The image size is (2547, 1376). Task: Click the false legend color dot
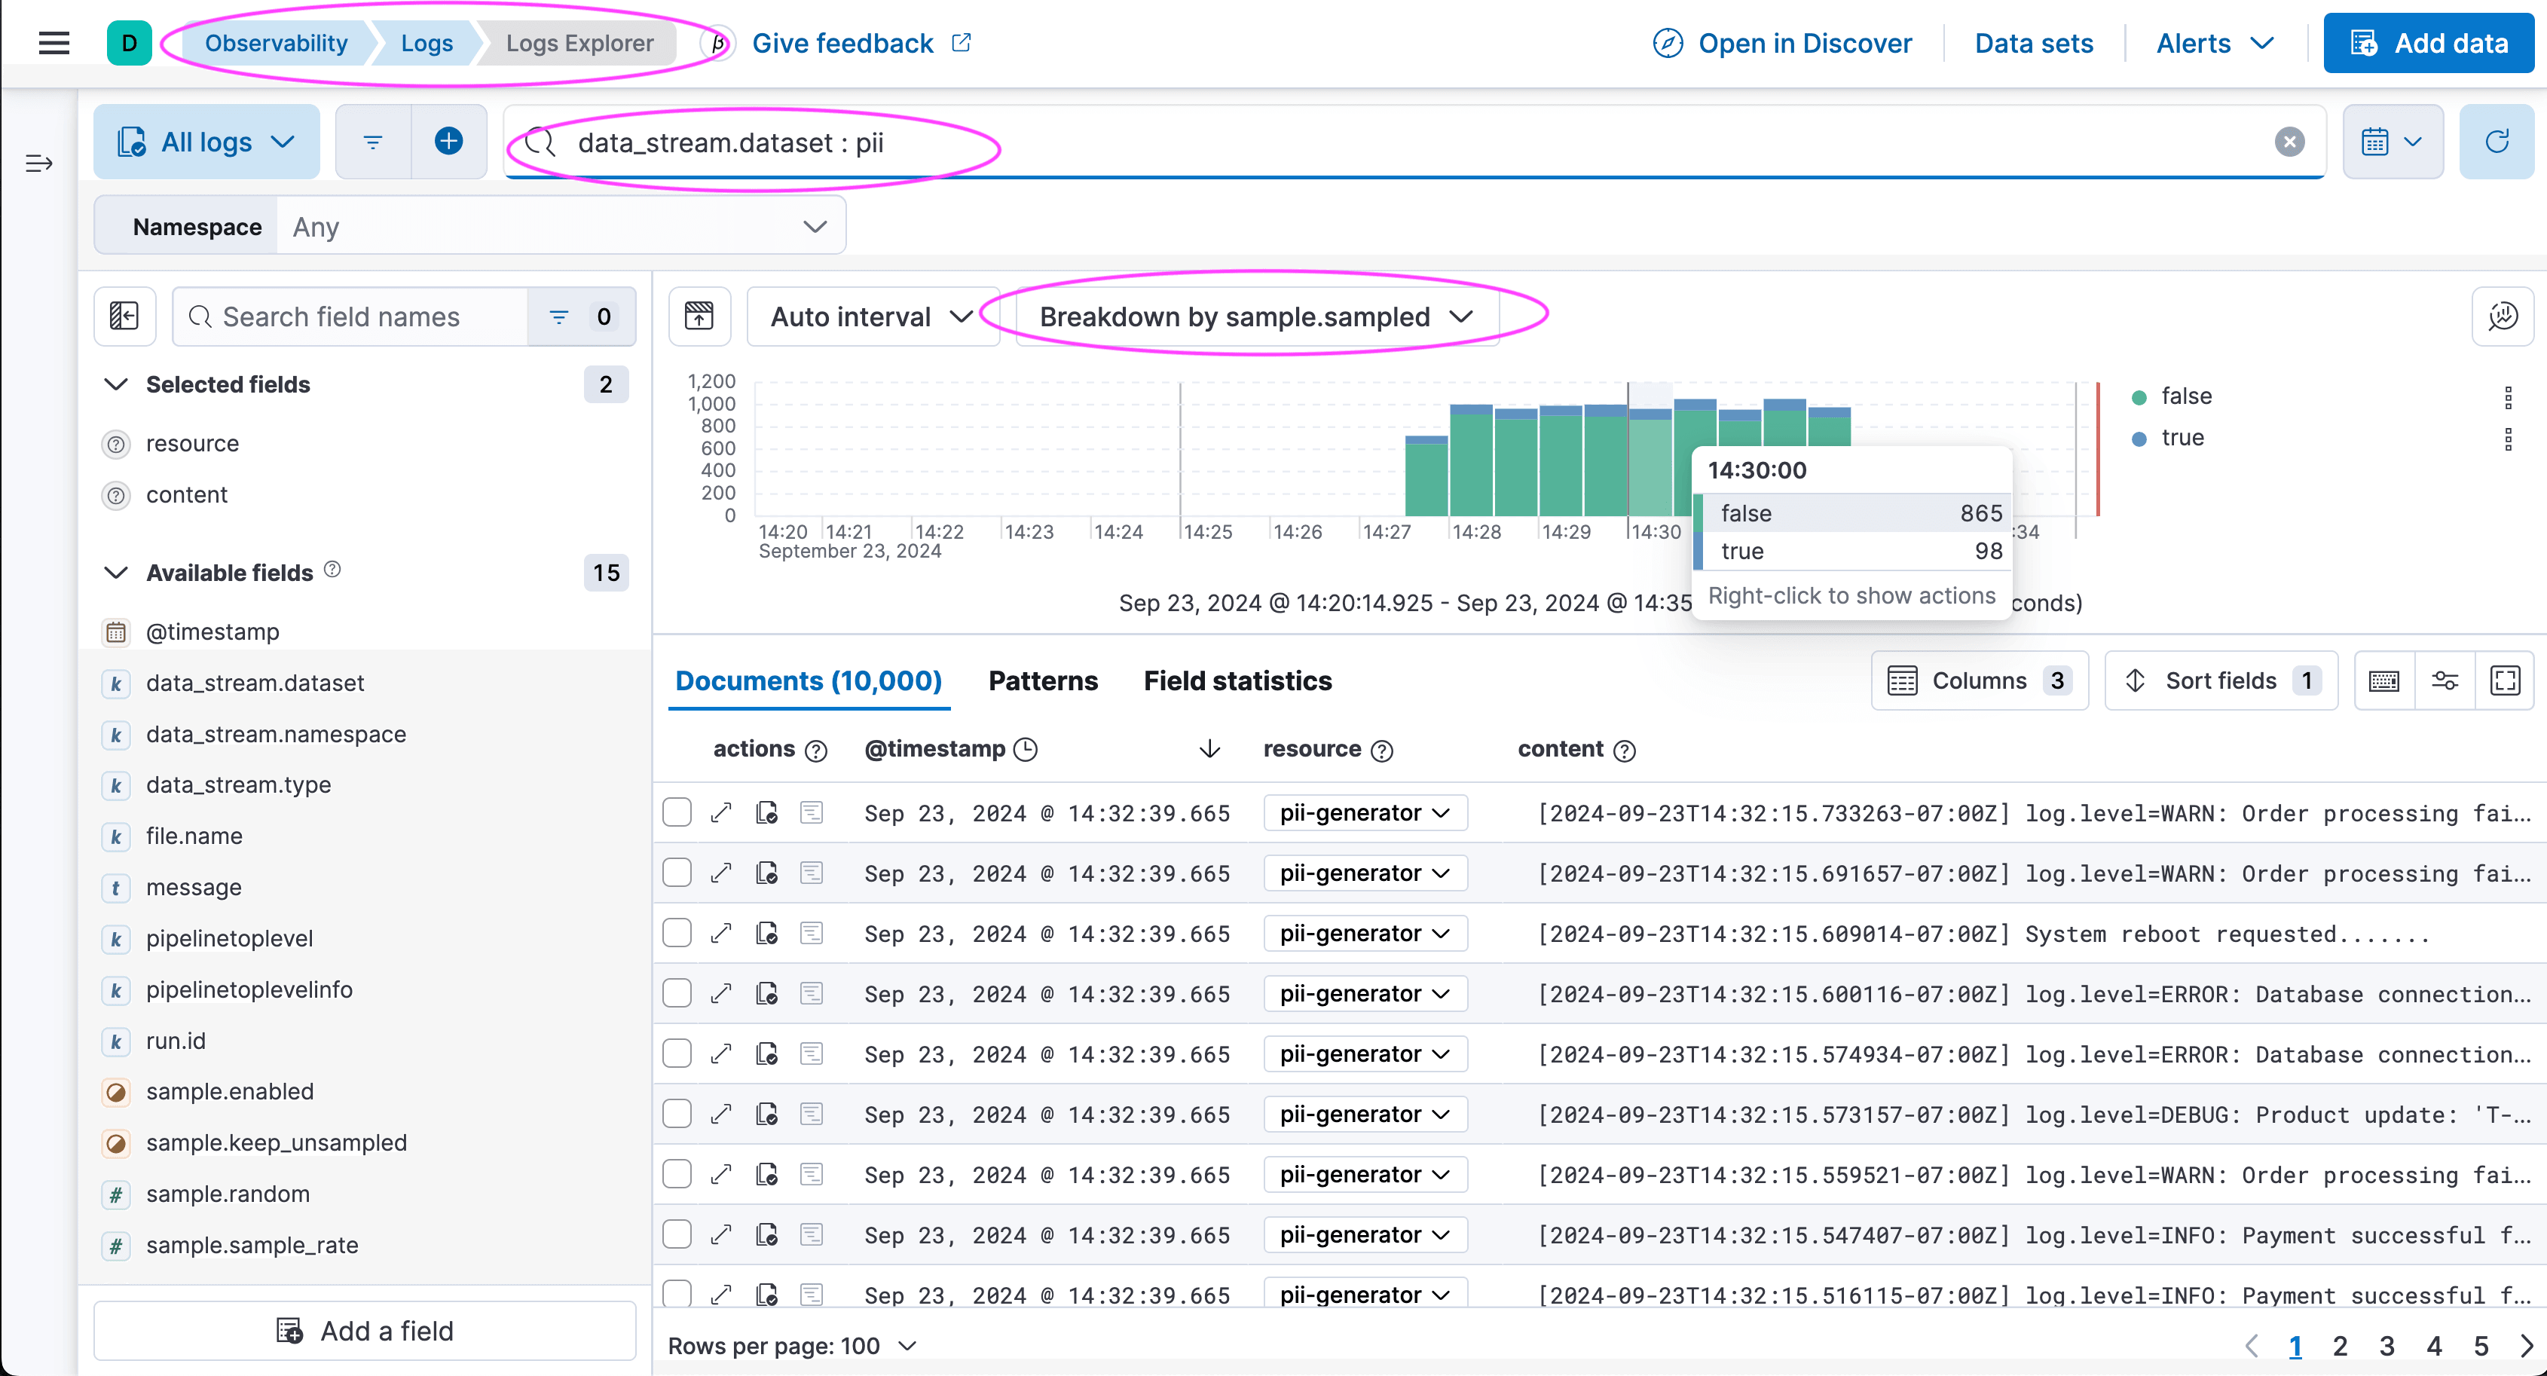[2139, 397]
